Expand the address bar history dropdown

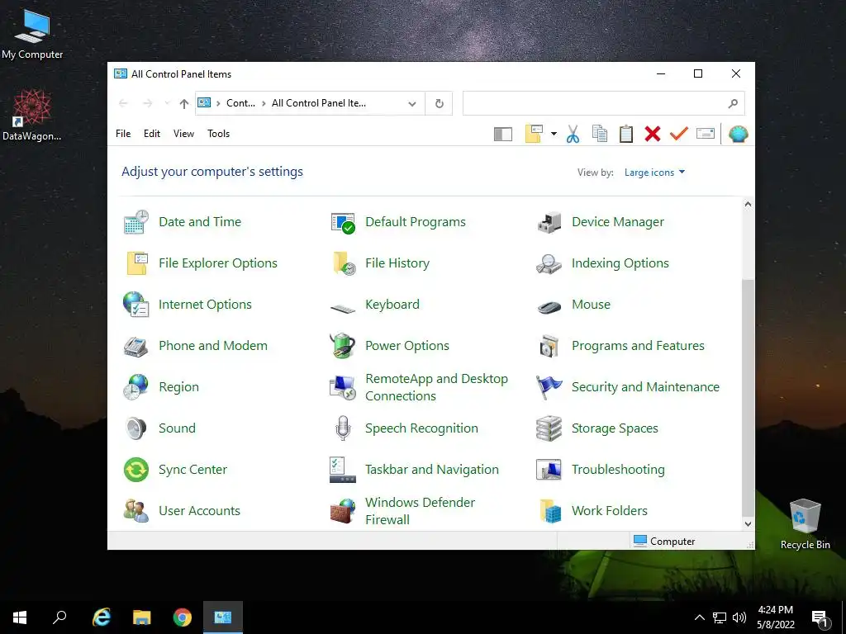click(412, 103)
